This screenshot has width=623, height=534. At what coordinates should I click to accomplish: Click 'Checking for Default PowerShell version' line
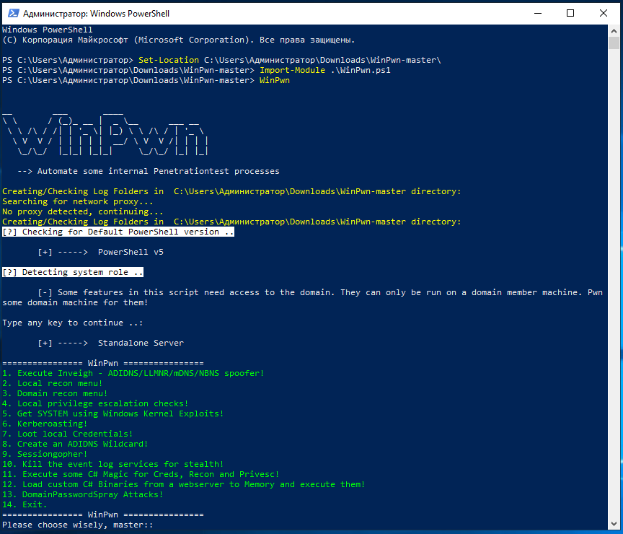(118, 232)
